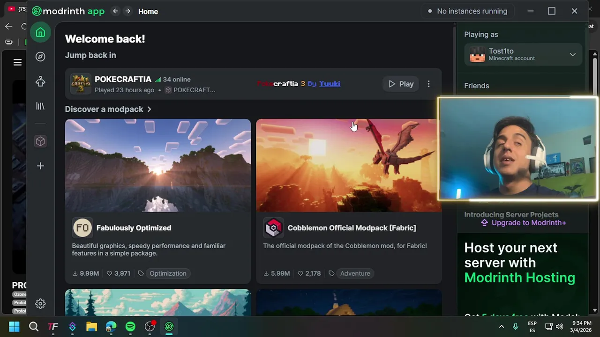Click the 3,971 followers count
Image resolution: width=600 pixels, height=337 pixels.
click(x=119, y=273)
